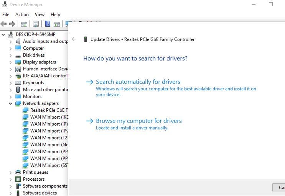This screenshot has width=285, height=196.
Task: Open the View menu
Action: [40, 14]
